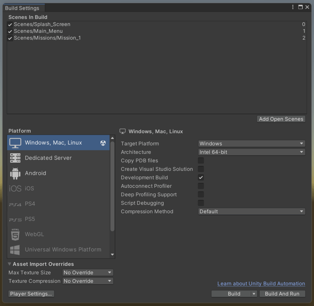
Task: Select the Scenes/Splash_Screen row text
Action: point(42,25)
